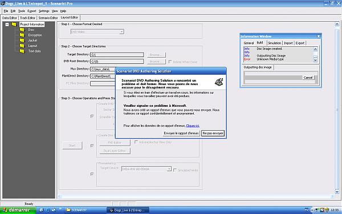Follow the Cliquez ici link
The height and width of the screenshot is (214, 342).
[x=193, y=126]
